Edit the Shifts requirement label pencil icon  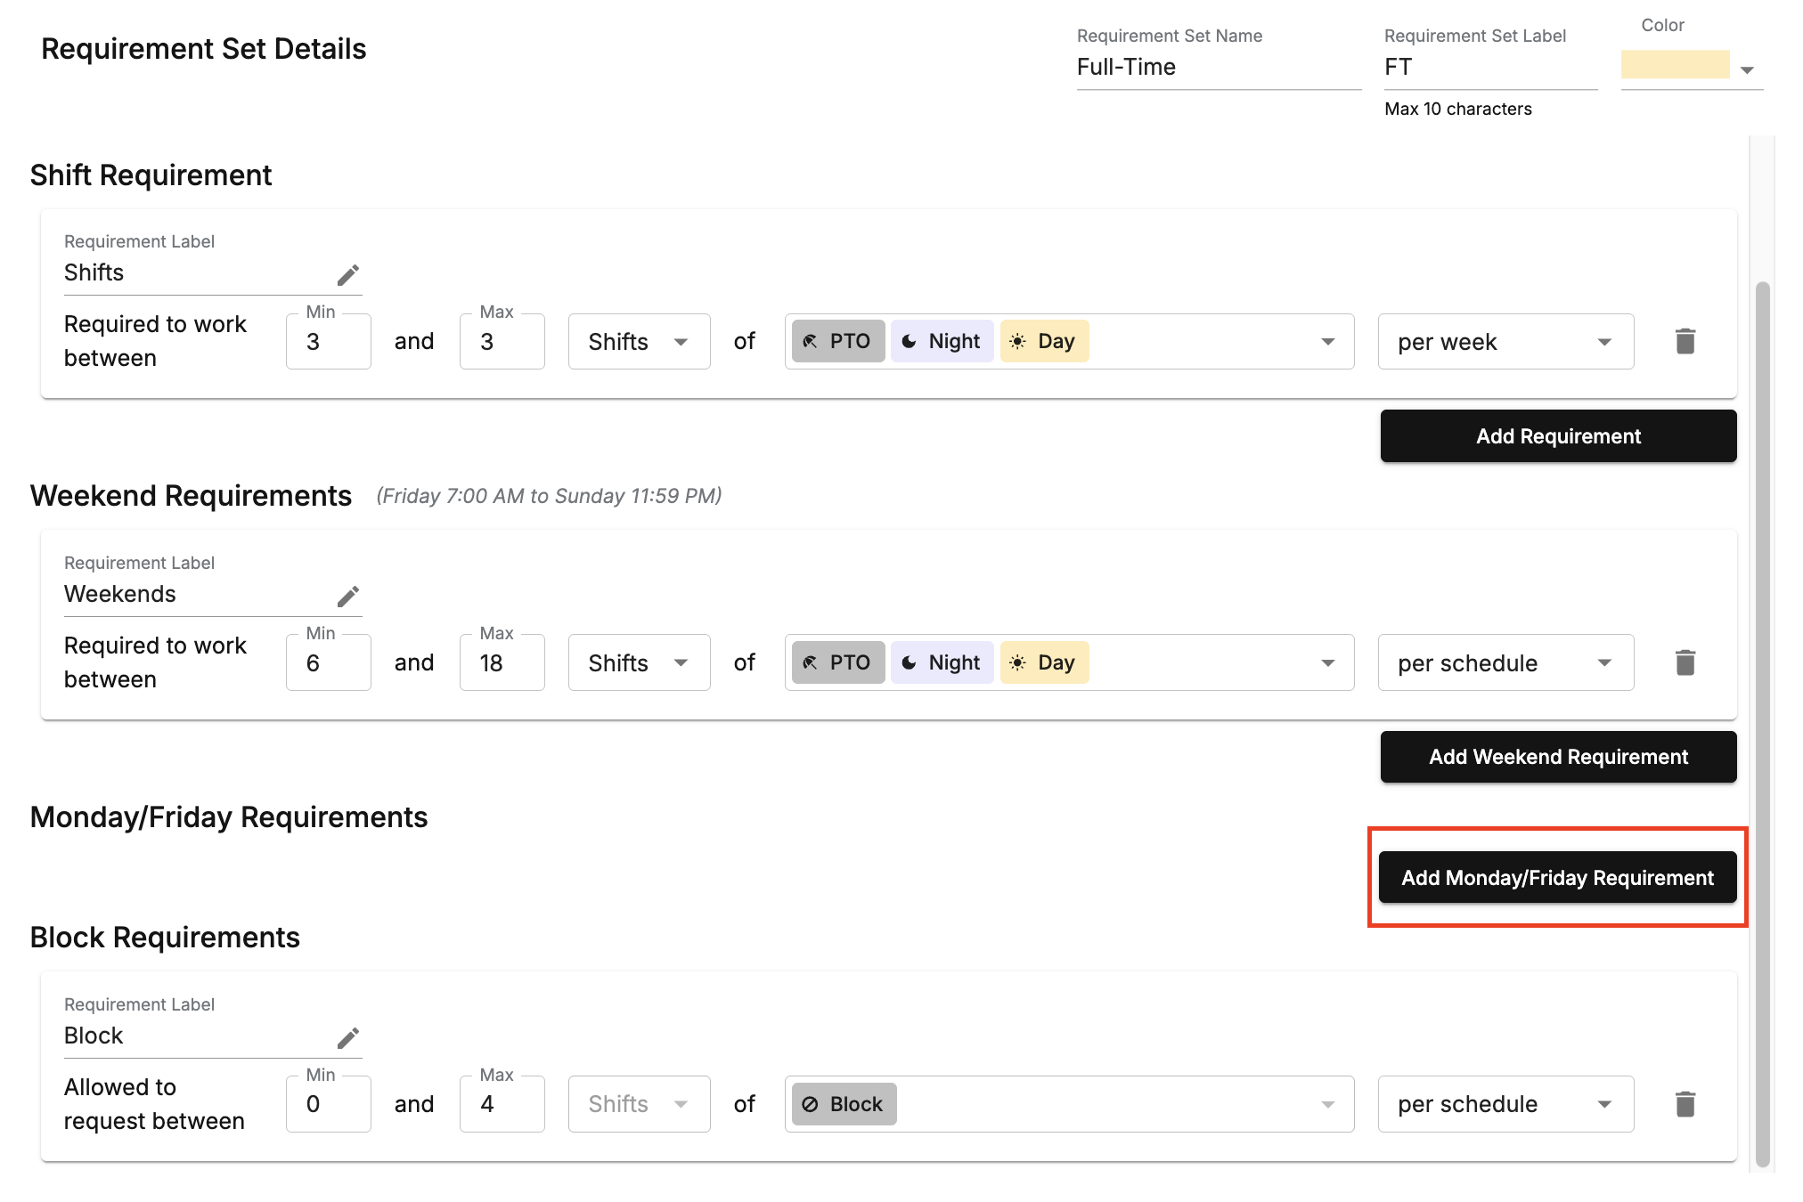coord(348,275)
